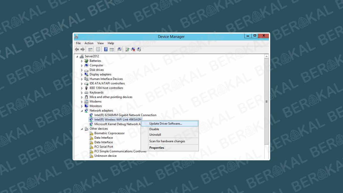The height and width of the screenshot is (193, 343).
Task: Open the File menu
Action: tap(78, 43)
